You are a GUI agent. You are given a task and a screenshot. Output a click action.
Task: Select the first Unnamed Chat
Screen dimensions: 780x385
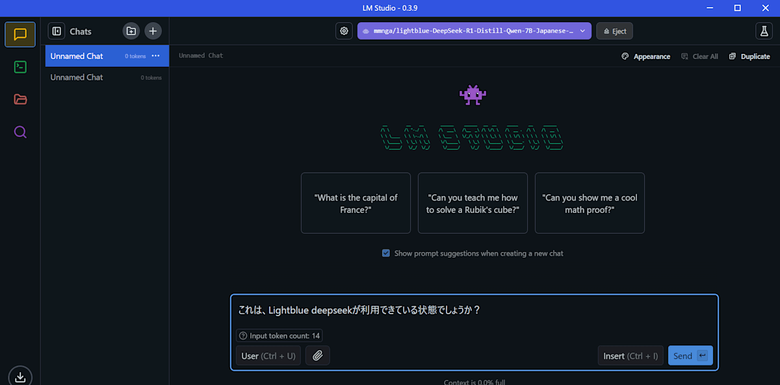(x=107, y=56)
